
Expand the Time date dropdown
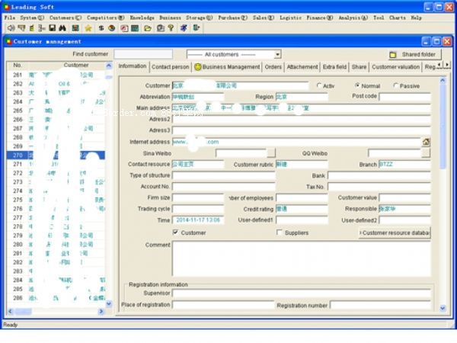(218, 220)
